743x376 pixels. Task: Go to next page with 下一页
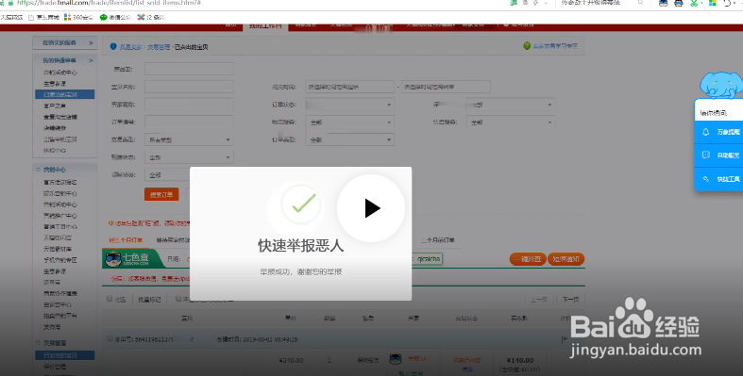point(570,300)
